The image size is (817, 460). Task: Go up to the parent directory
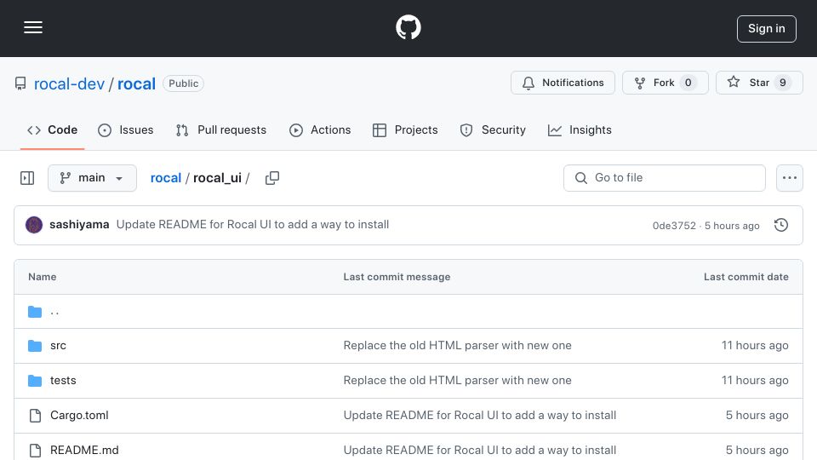coord(54,312)
